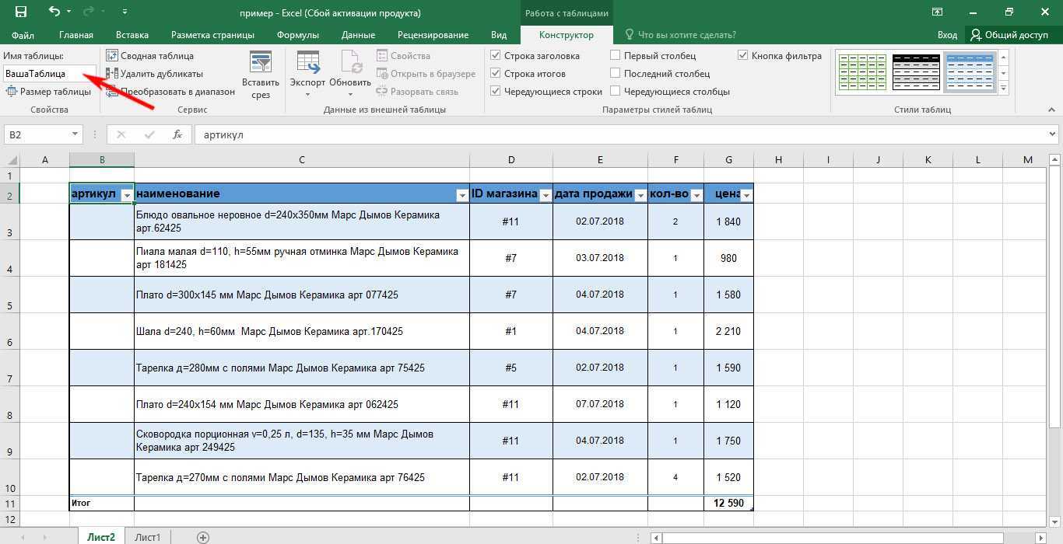Expand the table styles gallery
1063x544 pixels.
pos(1004,89)
